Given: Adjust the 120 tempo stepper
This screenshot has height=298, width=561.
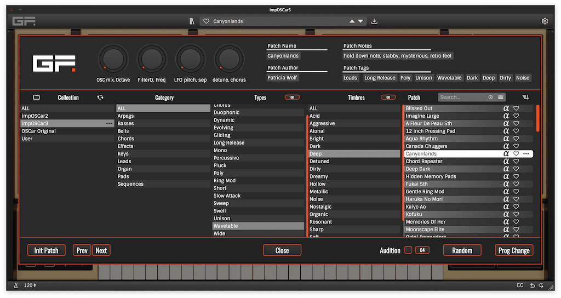Looking at the screenshot, I should tap(30, 285).
